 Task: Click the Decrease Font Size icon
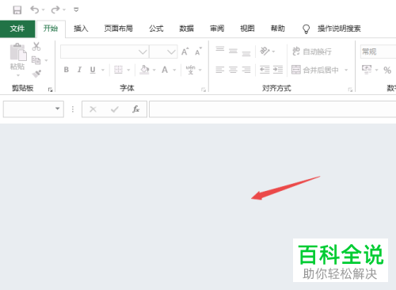pos(199,52)
